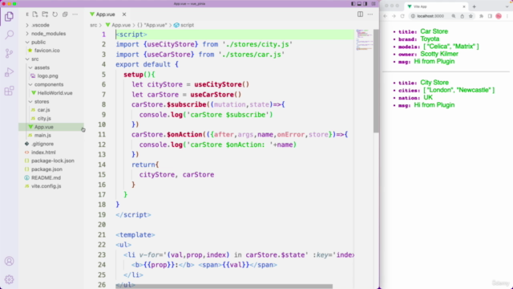
Task: Create a new folder in Explorer
Action: pos(45,14)
